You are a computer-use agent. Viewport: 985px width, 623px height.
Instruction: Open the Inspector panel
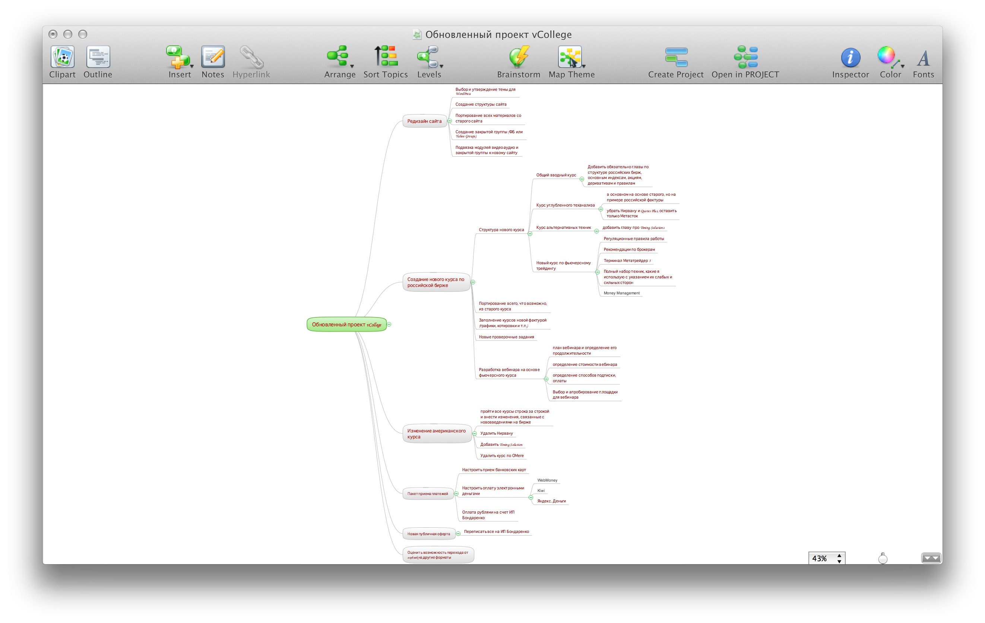(x=851, y=57)
